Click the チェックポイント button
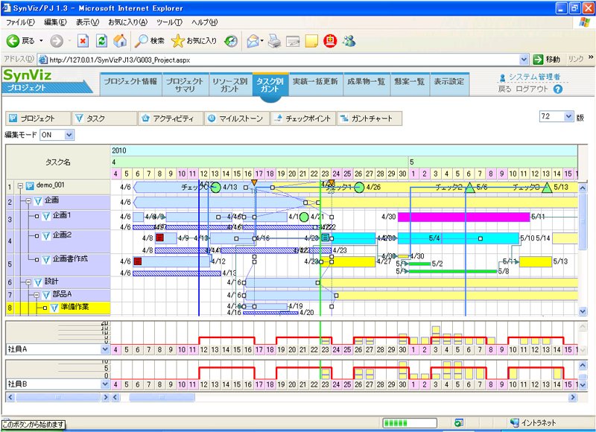Screen dimensions: 596x432 303,118
